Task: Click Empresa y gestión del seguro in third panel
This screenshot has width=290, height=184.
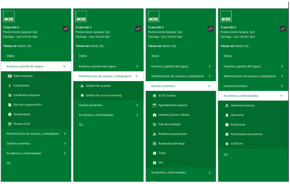Action: [181, 67]
